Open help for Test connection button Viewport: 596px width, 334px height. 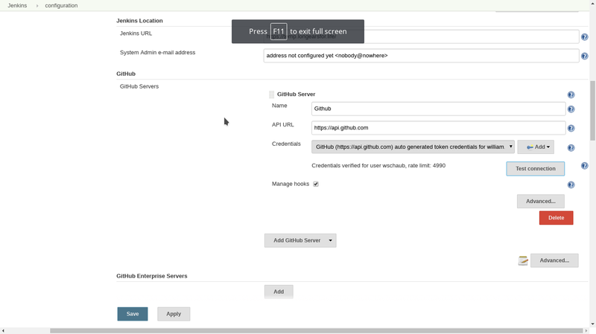[x=585, y=166]
